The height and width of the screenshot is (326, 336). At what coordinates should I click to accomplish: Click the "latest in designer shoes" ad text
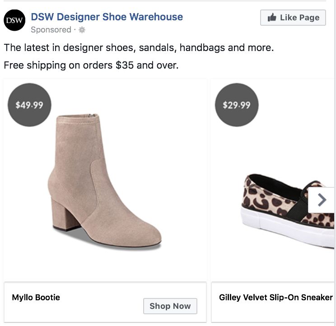pyautogui.click(x=139, y=47)
